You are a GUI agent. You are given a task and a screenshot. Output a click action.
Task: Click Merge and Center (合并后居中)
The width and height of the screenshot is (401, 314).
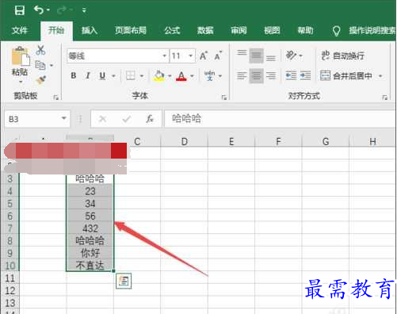click(x=346, y=76)
